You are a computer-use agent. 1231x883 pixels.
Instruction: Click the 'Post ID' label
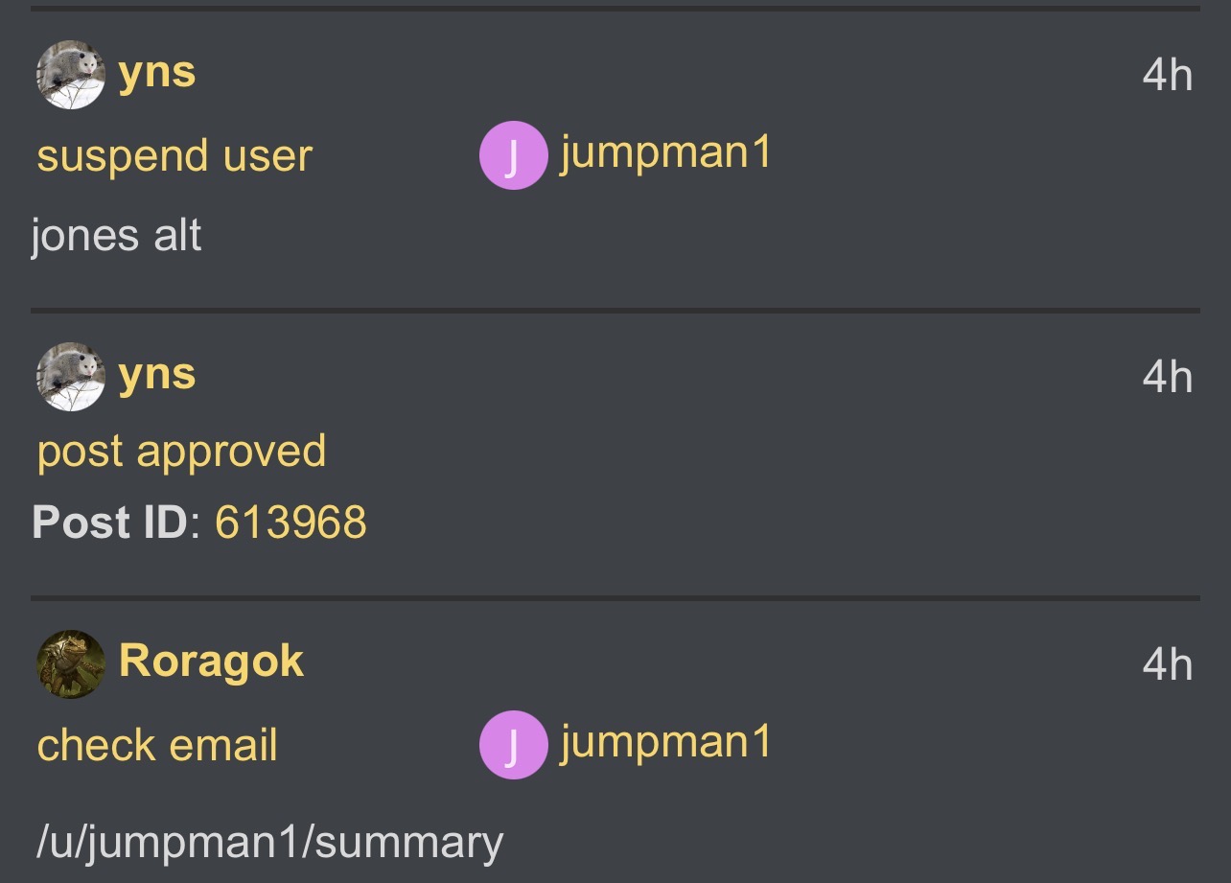click(108, 523)
